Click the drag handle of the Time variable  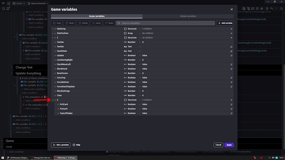point(55,95)
